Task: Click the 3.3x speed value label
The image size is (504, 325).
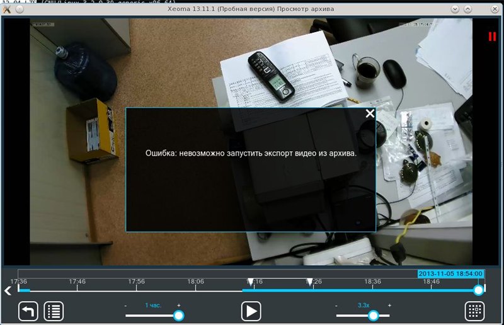Action: pos(364,305)
